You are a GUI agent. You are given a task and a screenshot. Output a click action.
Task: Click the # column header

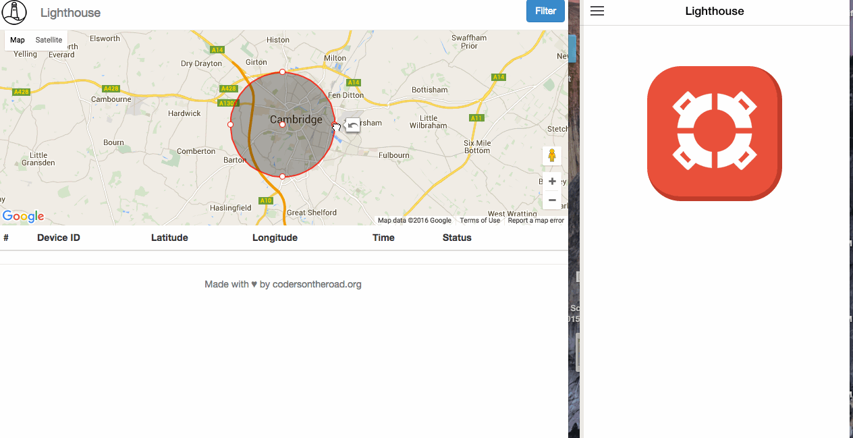tap(6, 238)
